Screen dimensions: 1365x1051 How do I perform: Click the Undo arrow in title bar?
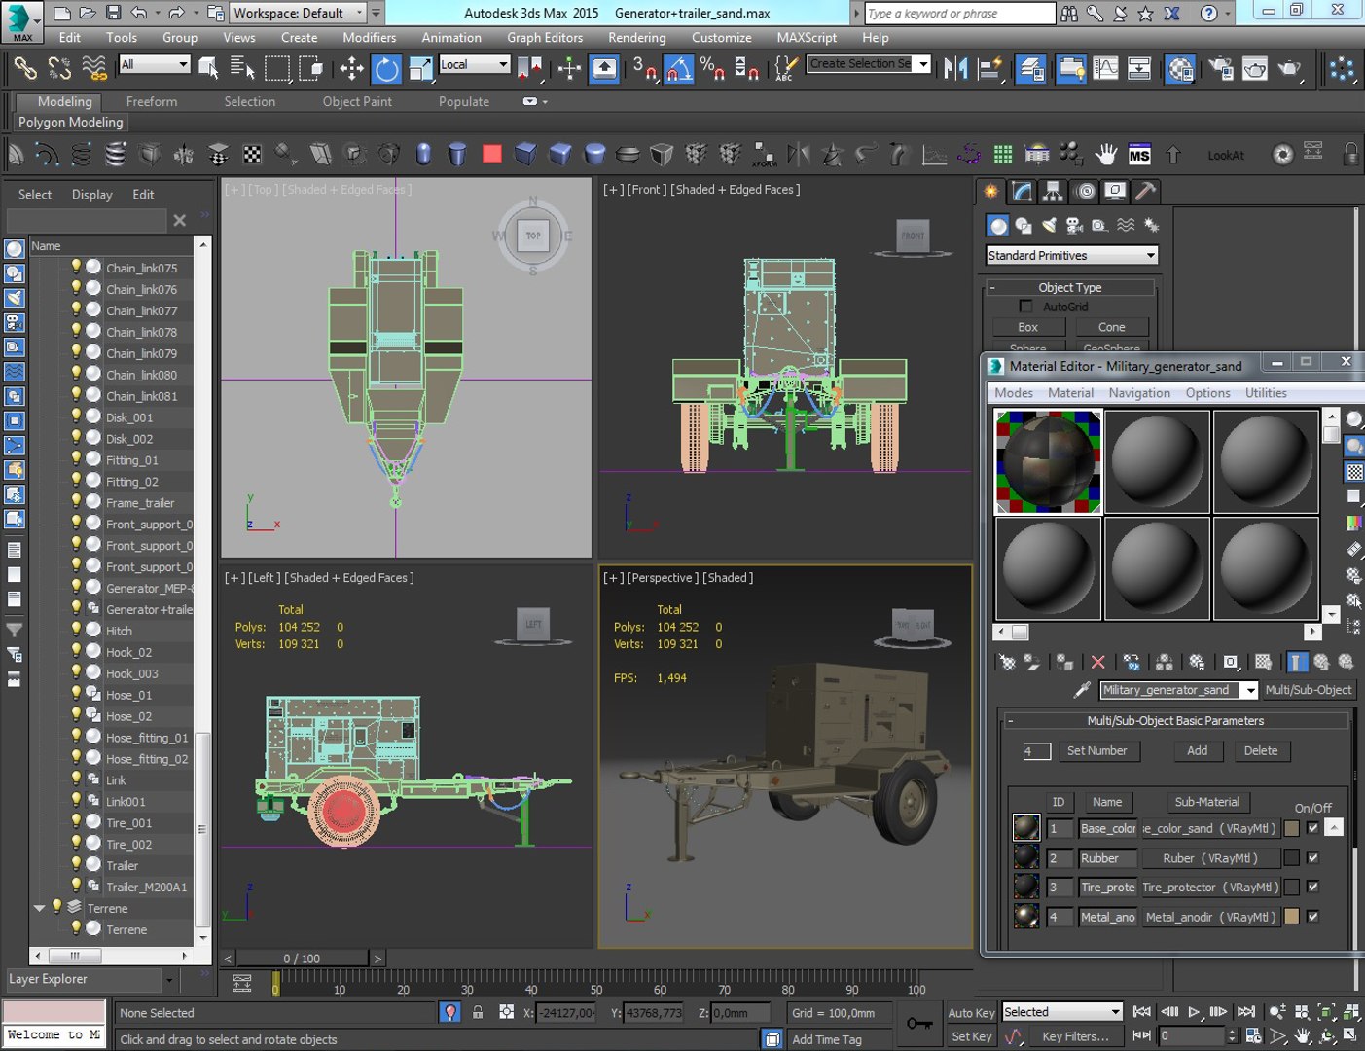pos(139,13)
